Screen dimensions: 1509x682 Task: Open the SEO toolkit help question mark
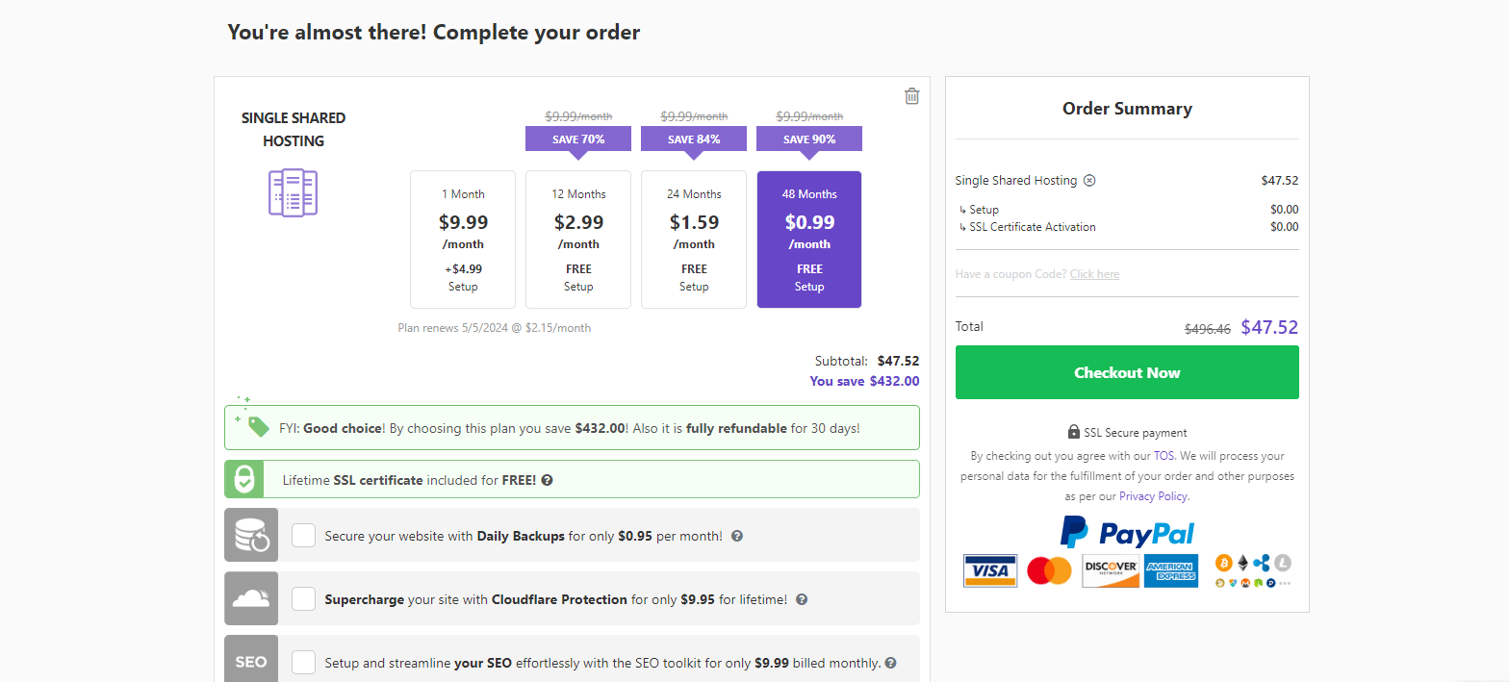point(890,663)
